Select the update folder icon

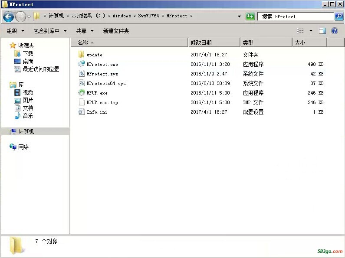pyautogui.click(x=81, y=54)
